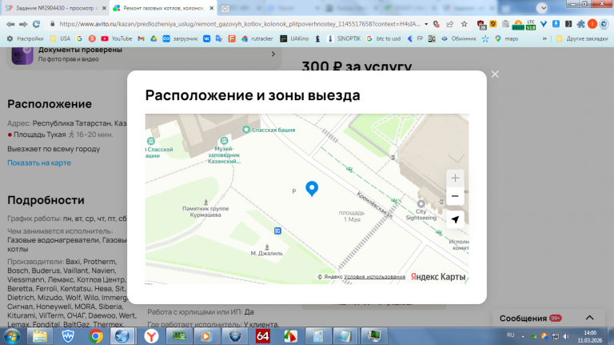Image resolution: width=614 pixels, height=345 pixels.
Task: Open the rutracker bookmark
Action: click(257, 38)
